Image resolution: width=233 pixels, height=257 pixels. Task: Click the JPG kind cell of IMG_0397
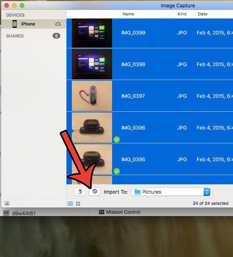(182, 96)
